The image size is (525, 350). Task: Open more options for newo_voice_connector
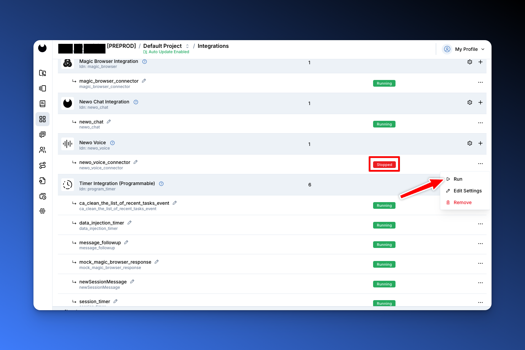coord(480,164)
